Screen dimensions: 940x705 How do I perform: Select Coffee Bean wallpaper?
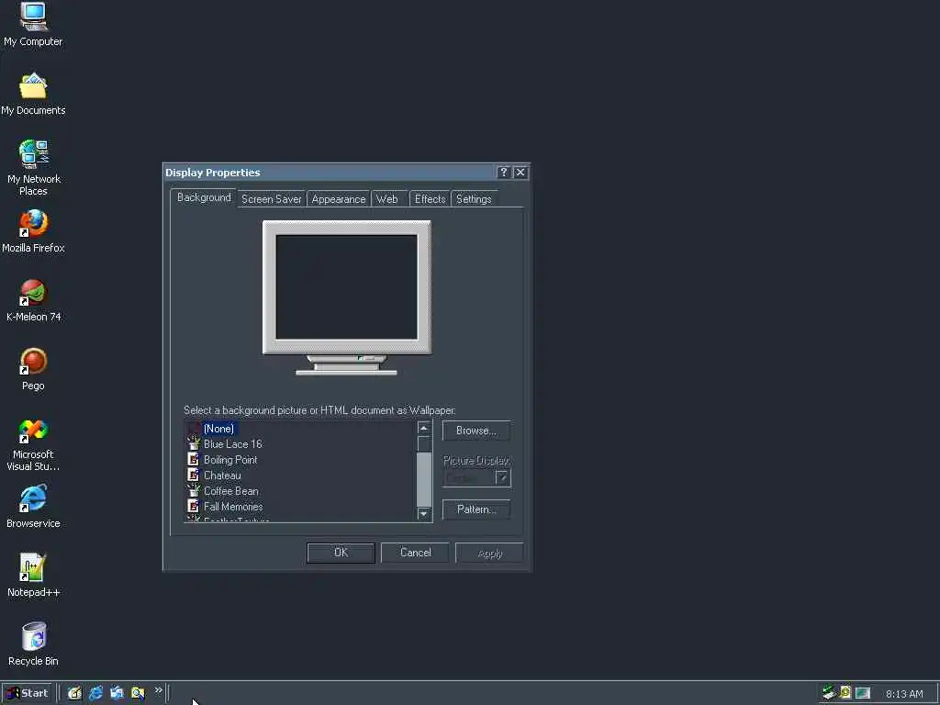coord(230,491)
